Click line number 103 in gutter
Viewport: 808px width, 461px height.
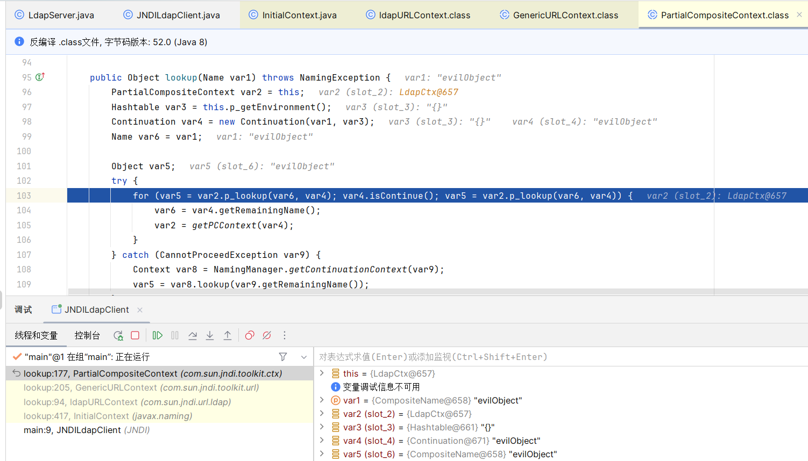[24, 196]
